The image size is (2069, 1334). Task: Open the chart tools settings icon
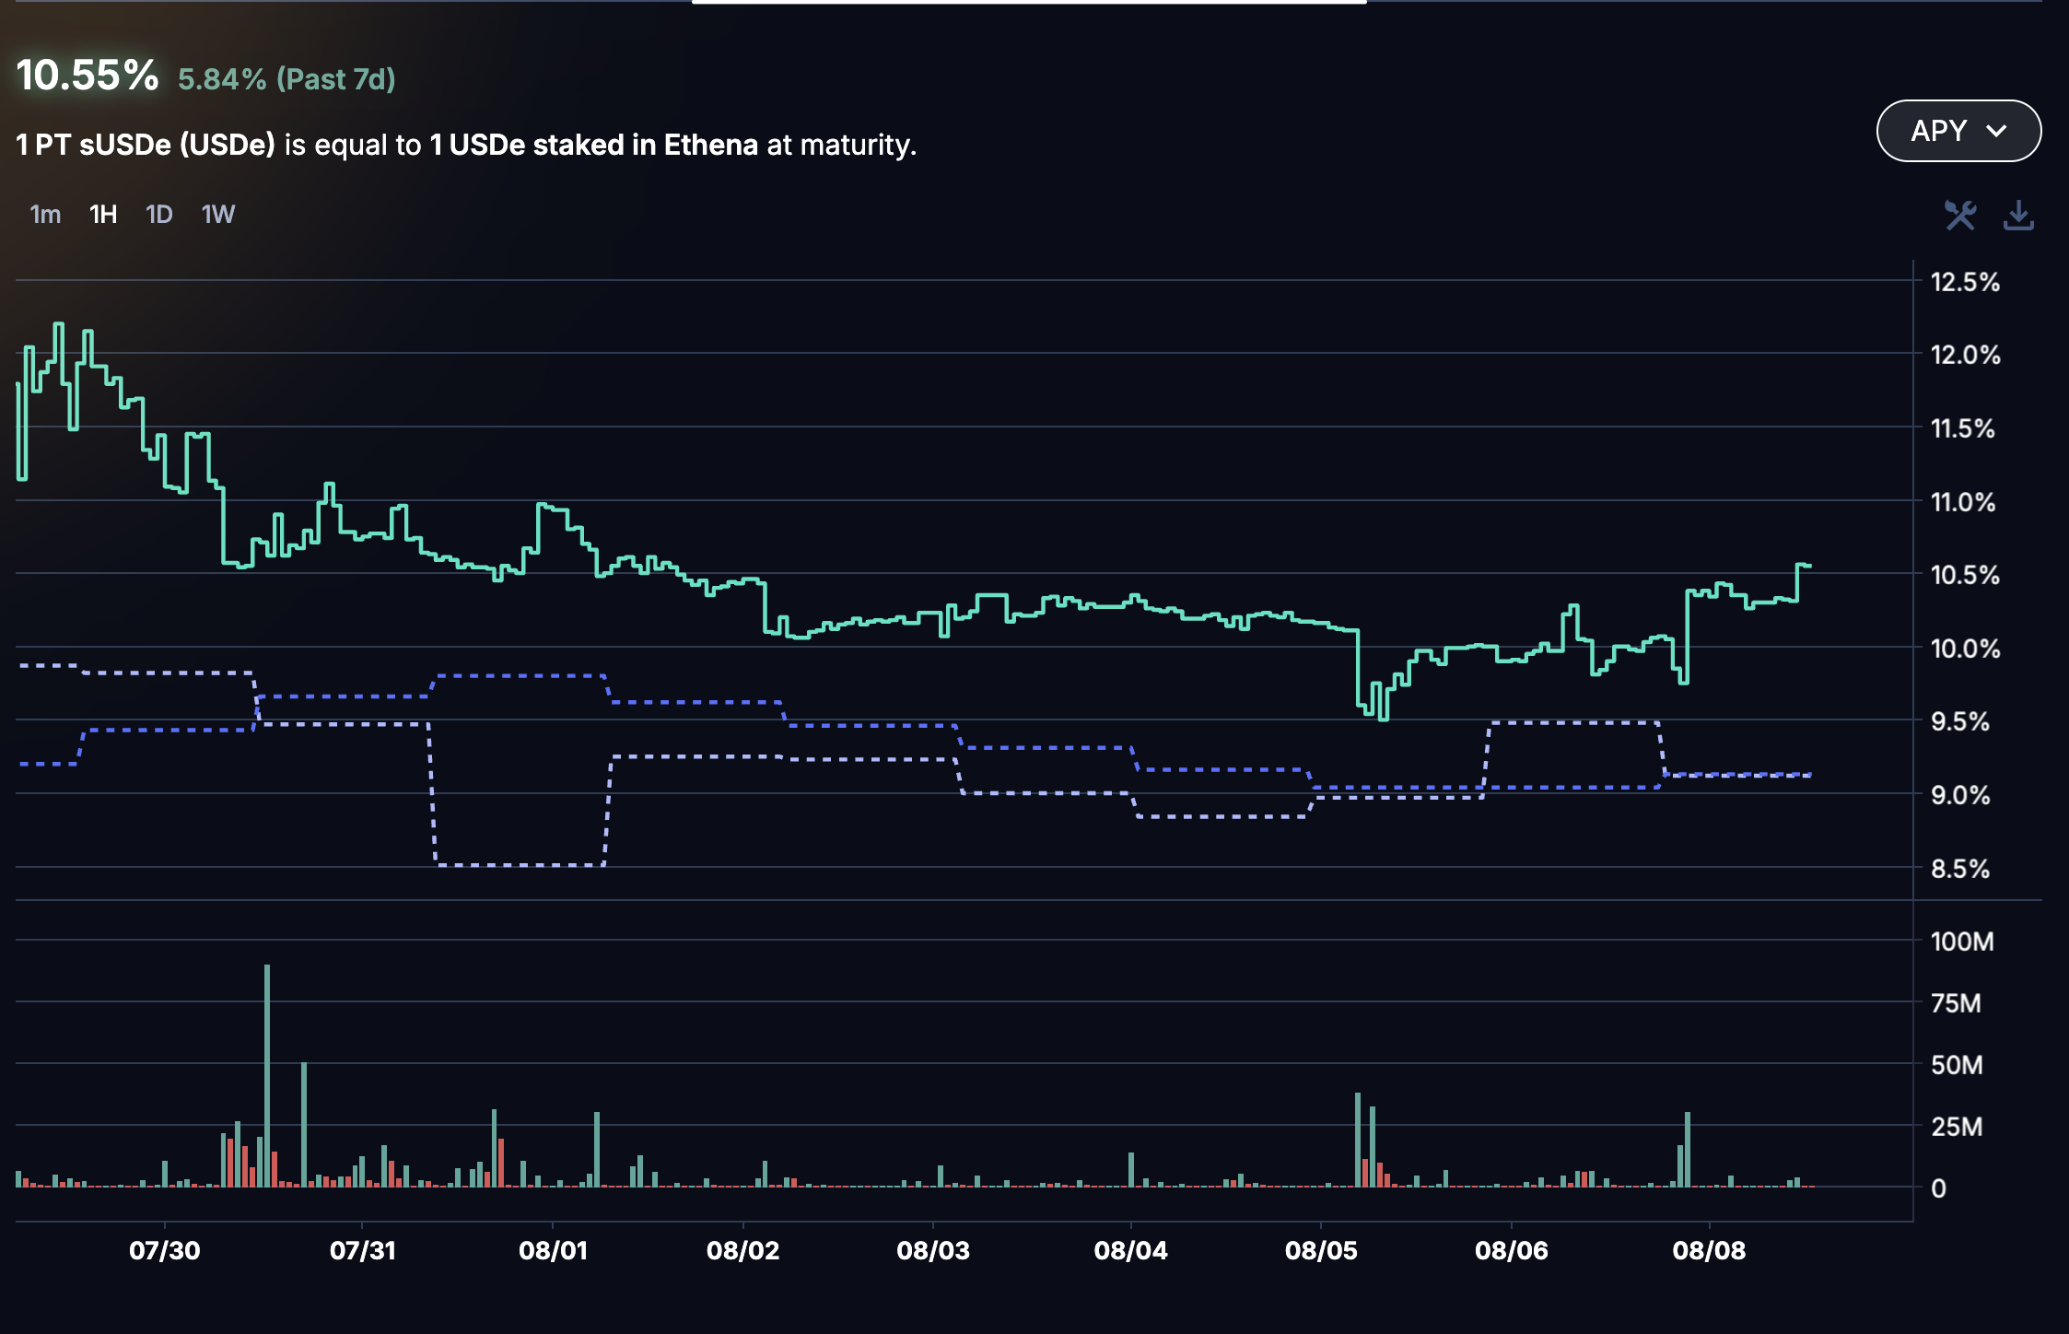point(1959,216)
